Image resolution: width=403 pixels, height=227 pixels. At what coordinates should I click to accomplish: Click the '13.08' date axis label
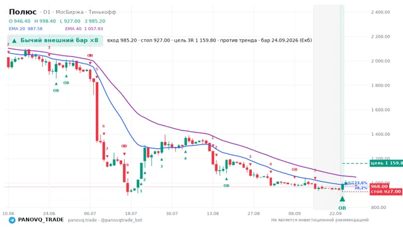(213, 213)
